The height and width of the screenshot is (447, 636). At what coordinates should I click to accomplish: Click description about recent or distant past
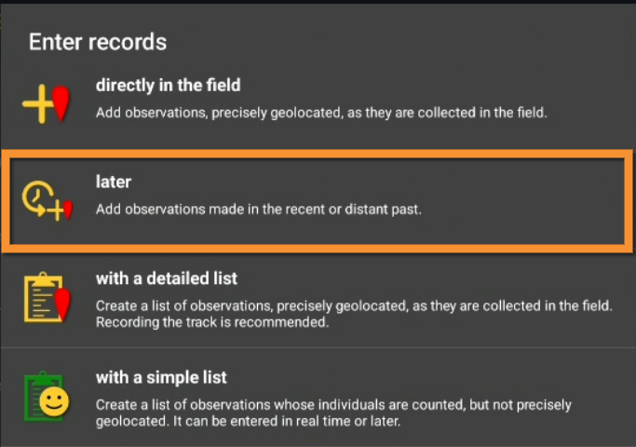[x=259, y=210]
